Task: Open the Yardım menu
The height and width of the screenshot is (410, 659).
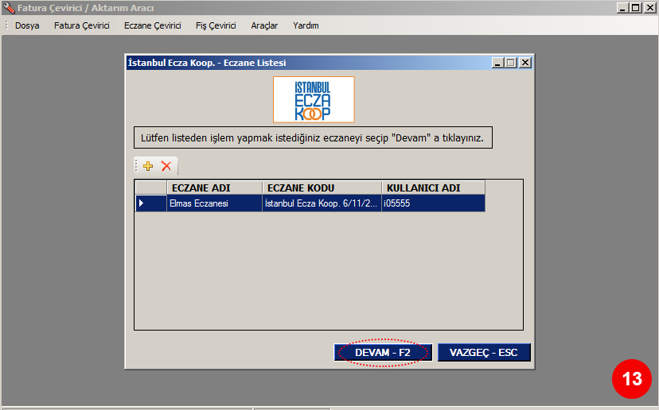Action: pyautogui.click(x=306, y=25)
